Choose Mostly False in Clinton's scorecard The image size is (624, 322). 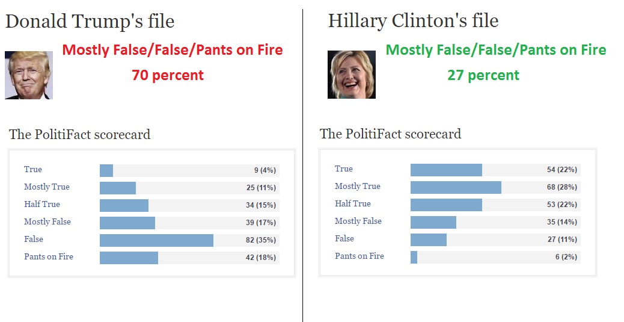pyautogui.click(x=358, y=221)
